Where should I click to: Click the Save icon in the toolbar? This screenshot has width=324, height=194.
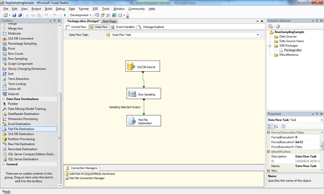[14, 15]
